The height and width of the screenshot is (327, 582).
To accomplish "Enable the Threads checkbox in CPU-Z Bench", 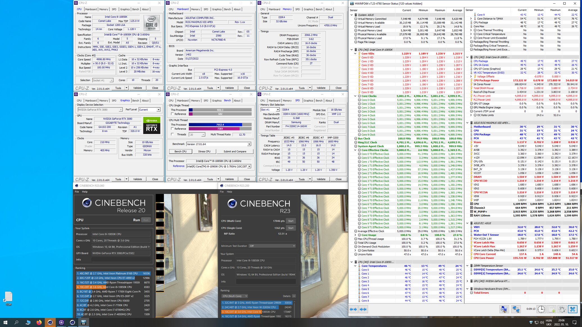I will pyautogui.click(x=172, y=134).
